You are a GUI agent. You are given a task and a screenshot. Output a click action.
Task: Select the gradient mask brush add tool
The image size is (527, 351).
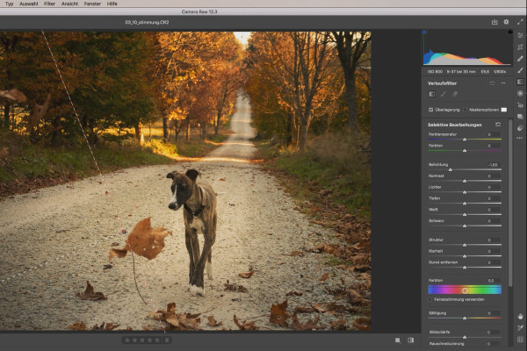click(444, 94)
